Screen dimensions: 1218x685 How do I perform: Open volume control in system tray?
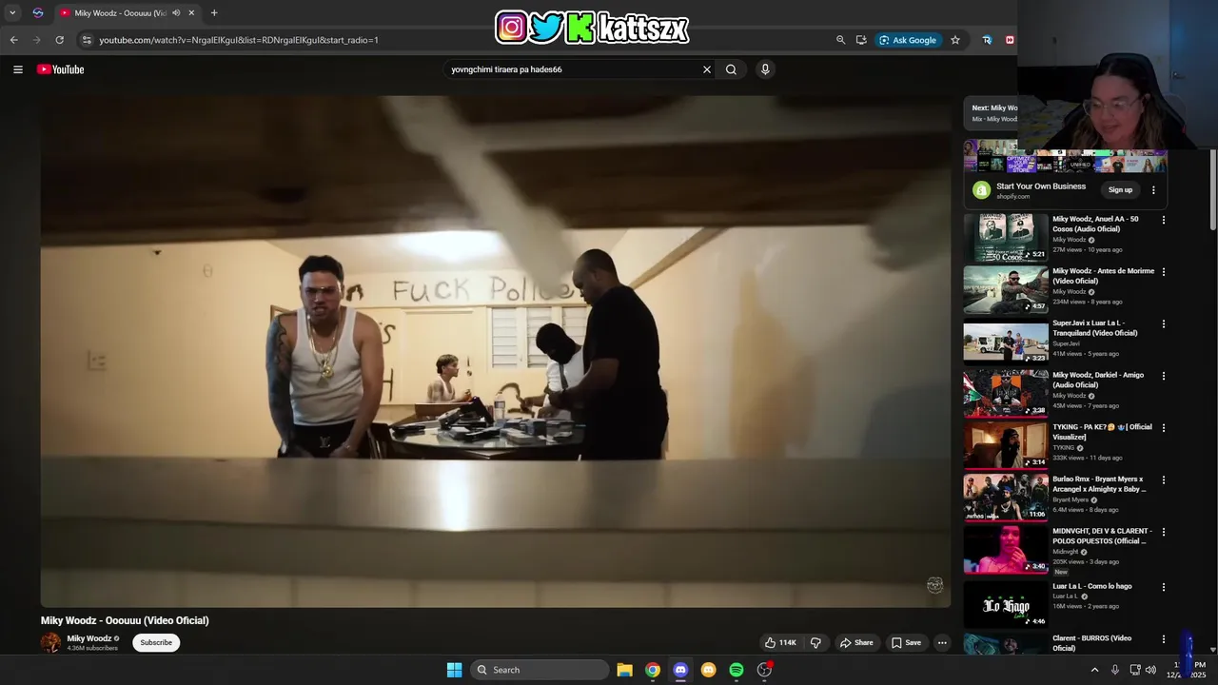[x=1150, y=670]
